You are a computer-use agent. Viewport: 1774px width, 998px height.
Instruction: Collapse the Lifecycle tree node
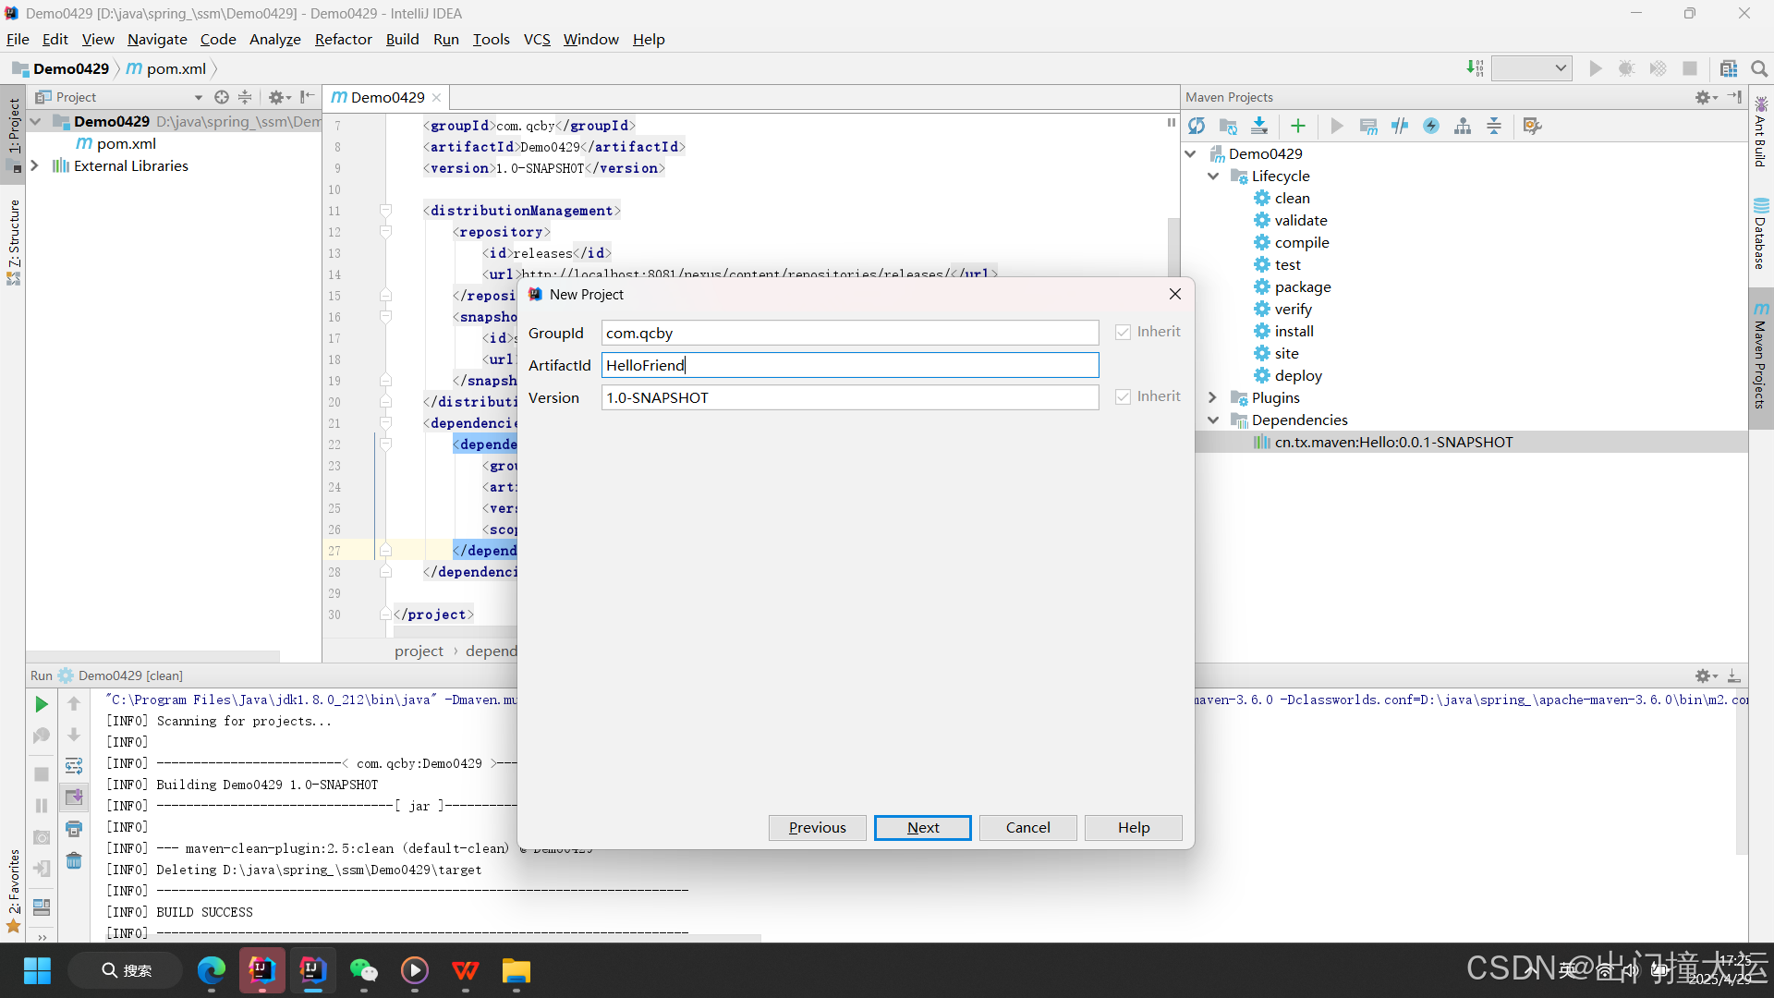point(1213,176)
